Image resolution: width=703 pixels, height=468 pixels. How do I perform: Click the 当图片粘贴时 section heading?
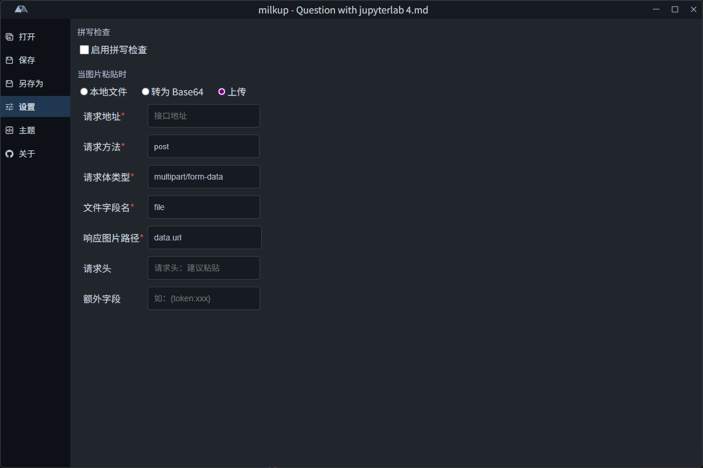click(102, 74)
